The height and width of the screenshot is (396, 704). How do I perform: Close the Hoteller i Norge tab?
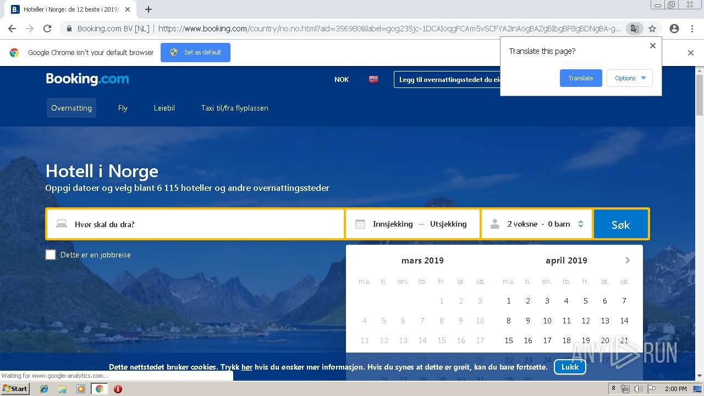(128, 9)
